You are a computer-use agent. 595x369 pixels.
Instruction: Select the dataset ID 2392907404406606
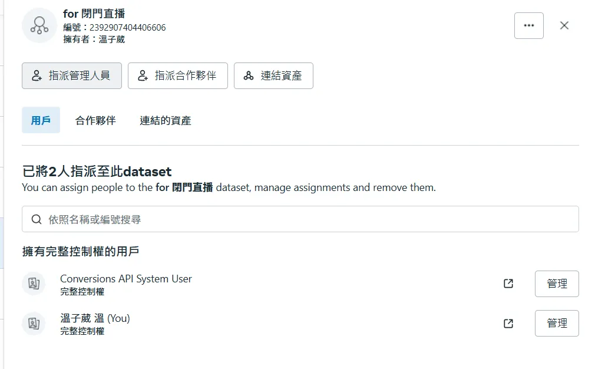click(x=127, y=27)
